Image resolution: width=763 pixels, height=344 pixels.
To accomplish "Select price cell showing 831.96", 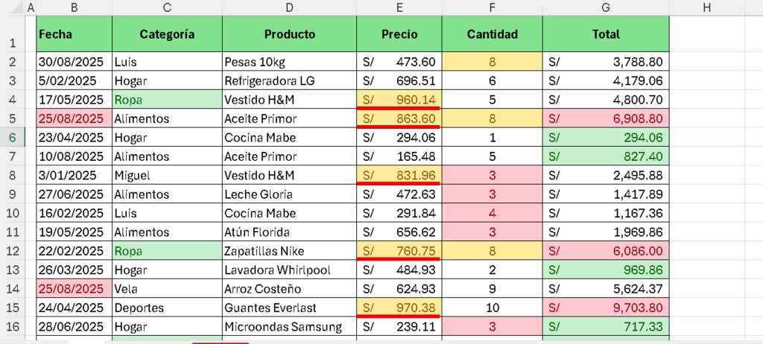I will pyautogui.click(x=399, y=175).
